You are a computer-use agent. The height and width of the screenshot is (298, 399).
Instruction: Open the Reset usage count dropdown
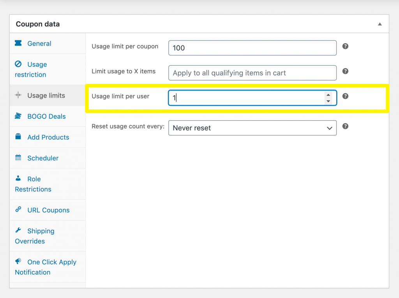tap(252, 128)
